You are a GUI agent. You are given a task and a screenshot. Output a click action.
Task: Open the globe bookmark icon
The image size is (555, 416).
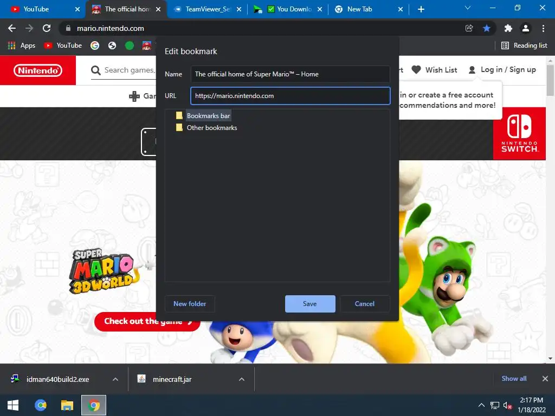(x=112, y=45)
